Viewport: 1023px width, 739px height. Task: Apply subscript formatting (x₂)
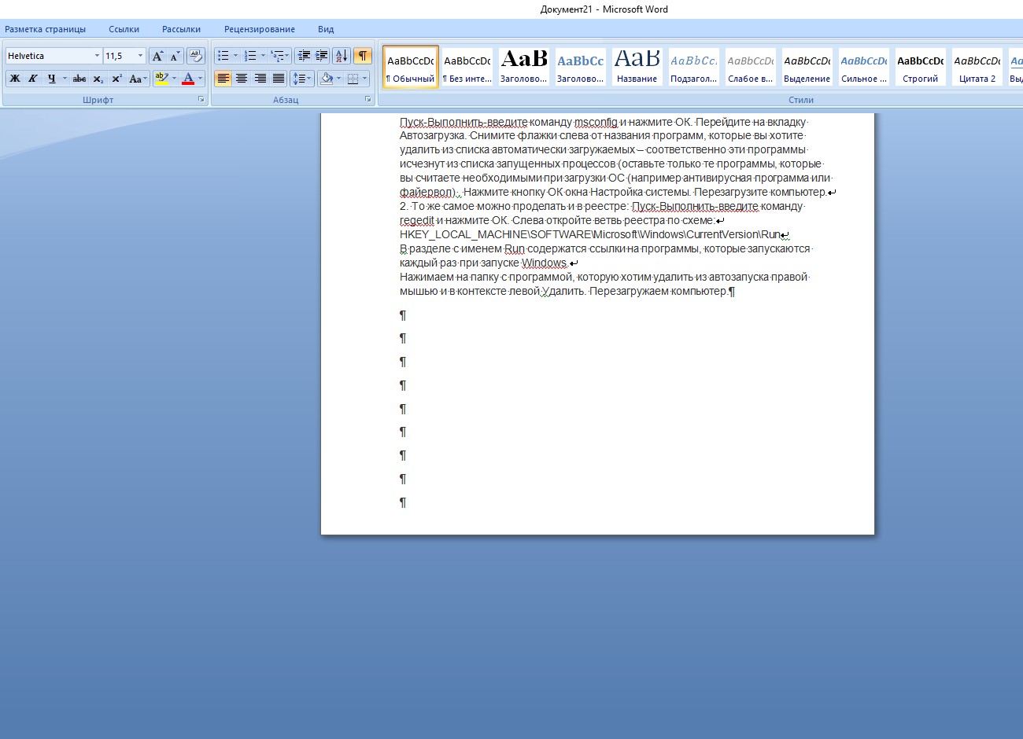(x=98, y=79)
